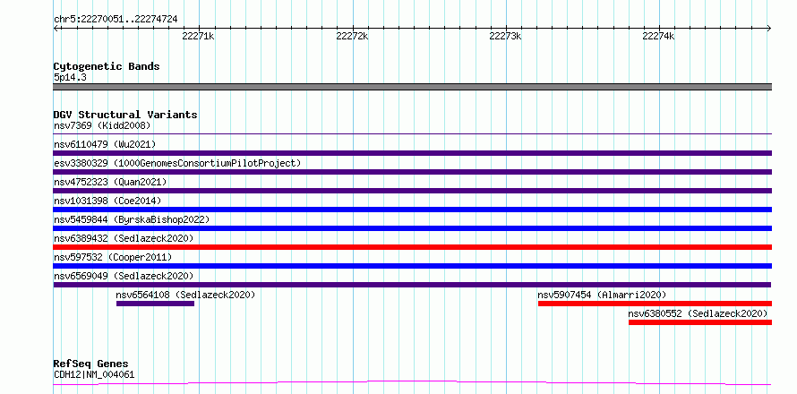Click the blue bar under nsv5459844
Screen dimensions: 797x394
412,228
